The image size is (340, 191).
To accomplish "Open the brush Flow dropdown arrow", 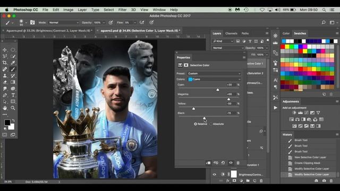I will [135, 23].
